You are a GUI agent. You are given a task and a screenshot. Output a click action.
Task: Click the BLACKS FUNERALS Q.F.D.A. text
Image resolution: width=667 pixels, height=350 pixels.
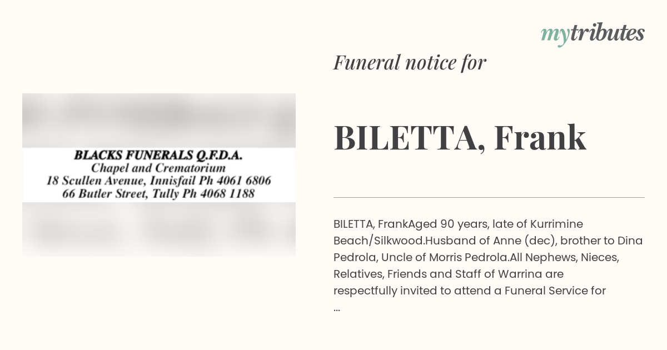pos(158,156)
